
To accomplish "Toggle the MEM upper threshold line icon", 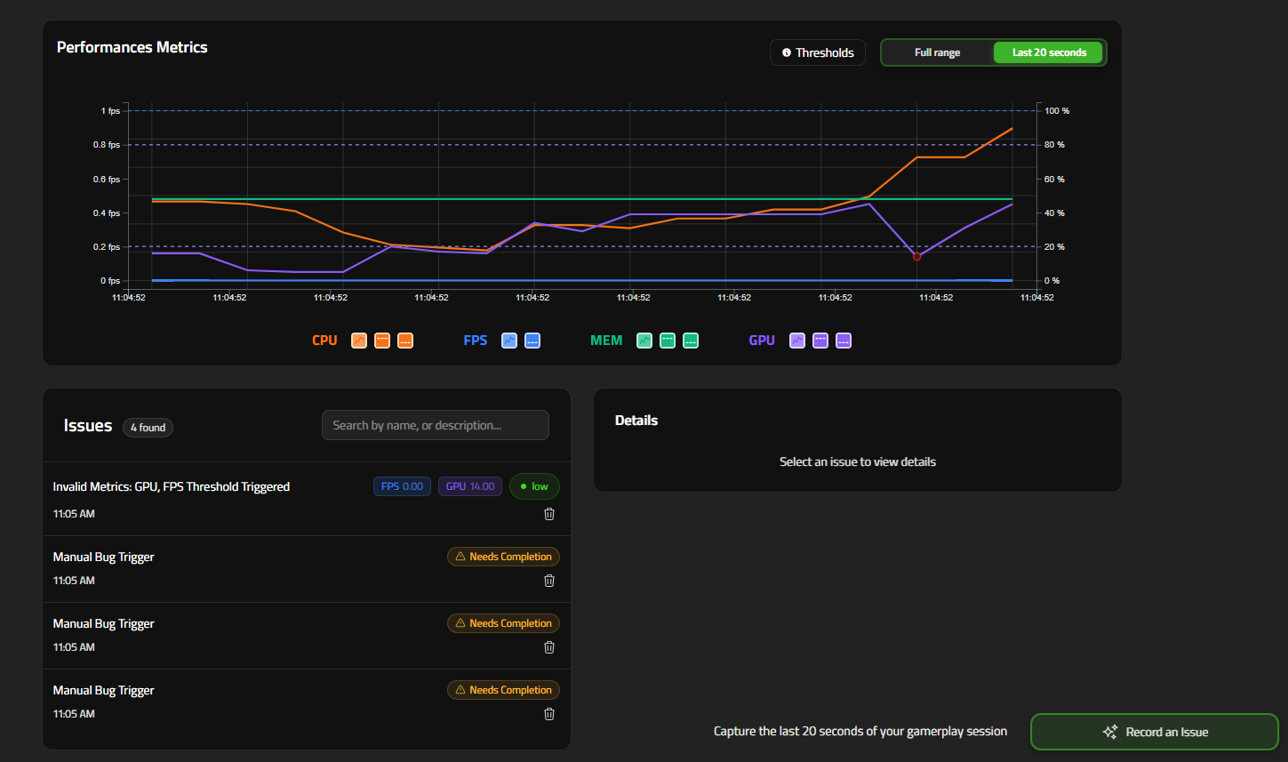I will tap(668, 341).
